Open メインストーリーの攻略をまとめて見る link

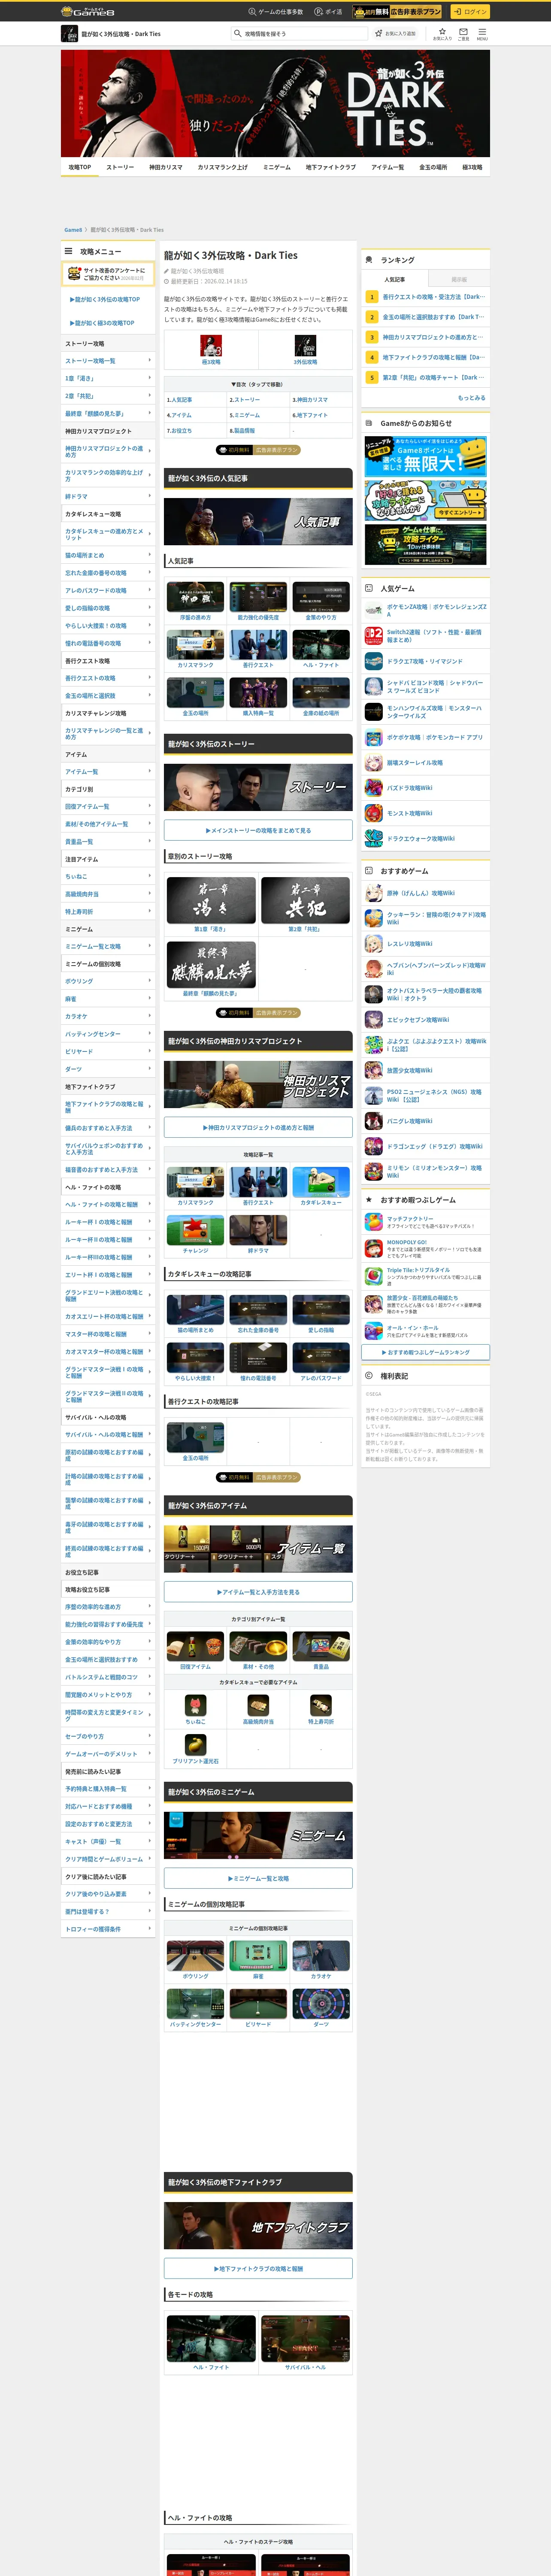tap(258, 830)
